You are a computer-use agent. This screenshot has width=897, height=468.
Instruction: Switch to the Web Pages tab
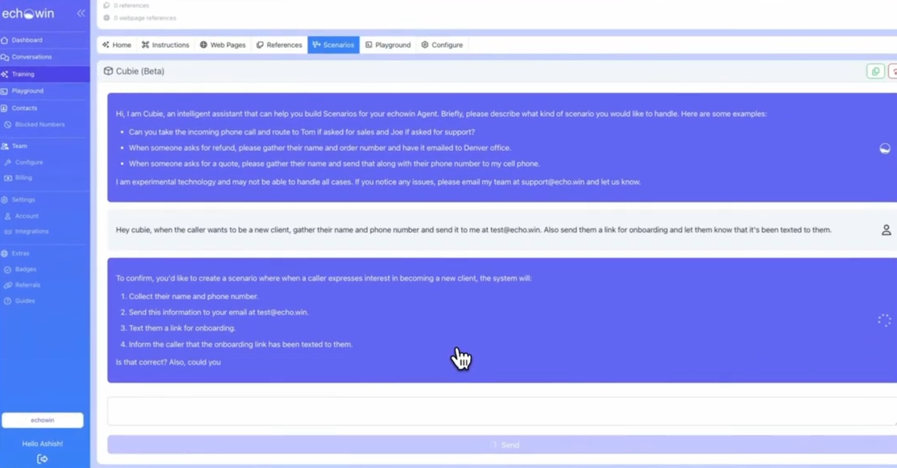click(222, 45)
